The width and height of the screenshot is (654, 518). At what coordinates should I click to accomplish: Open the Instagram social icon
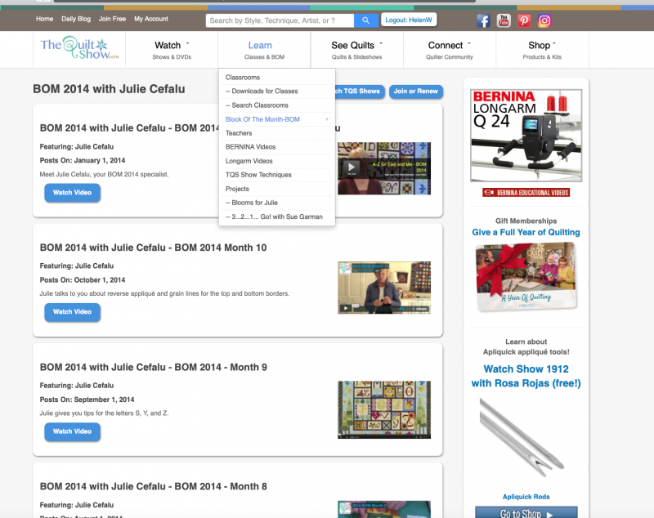544,21
